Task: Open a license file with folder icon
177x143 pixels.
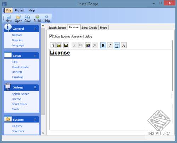Action: 59,45
